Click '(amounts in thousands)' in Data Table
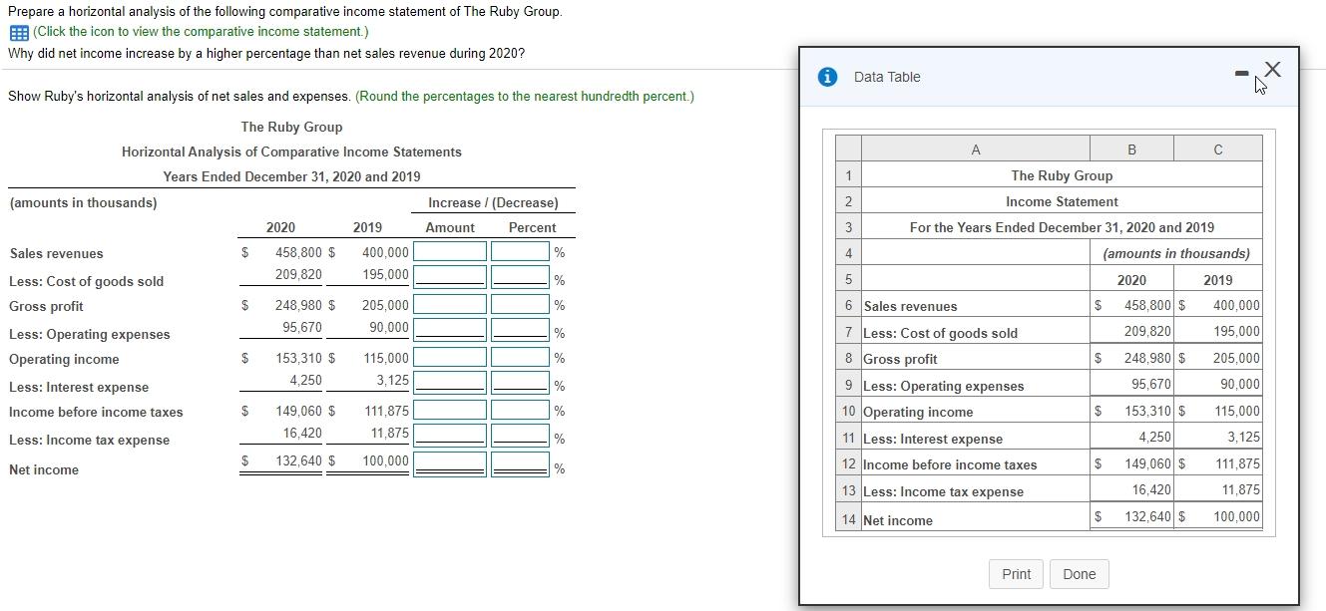The height and width of the screenshot is (611, 1326). click(x=1175, y=253)
